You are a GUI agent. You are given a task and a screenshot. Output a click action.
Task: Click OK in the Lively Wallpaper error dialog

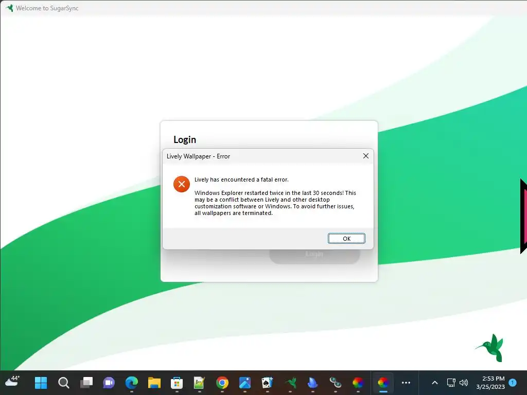point(346,239)
